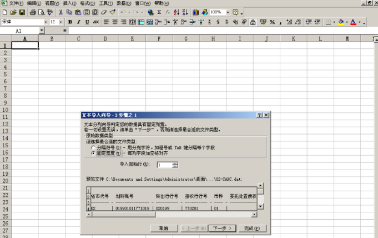This screenshot has width=378, height=238.
Task: Insert hyperlink with the globe icon
Action: (x=150, y=12)
